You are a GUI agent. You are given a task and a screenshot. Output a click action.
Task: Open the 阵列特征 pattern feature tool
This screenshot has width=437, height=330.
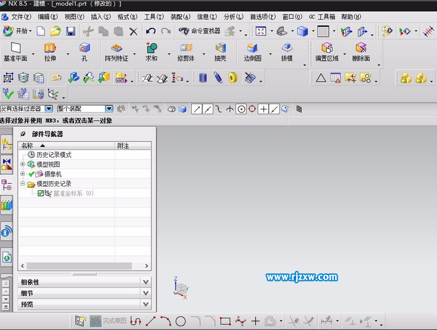[116, 52]
